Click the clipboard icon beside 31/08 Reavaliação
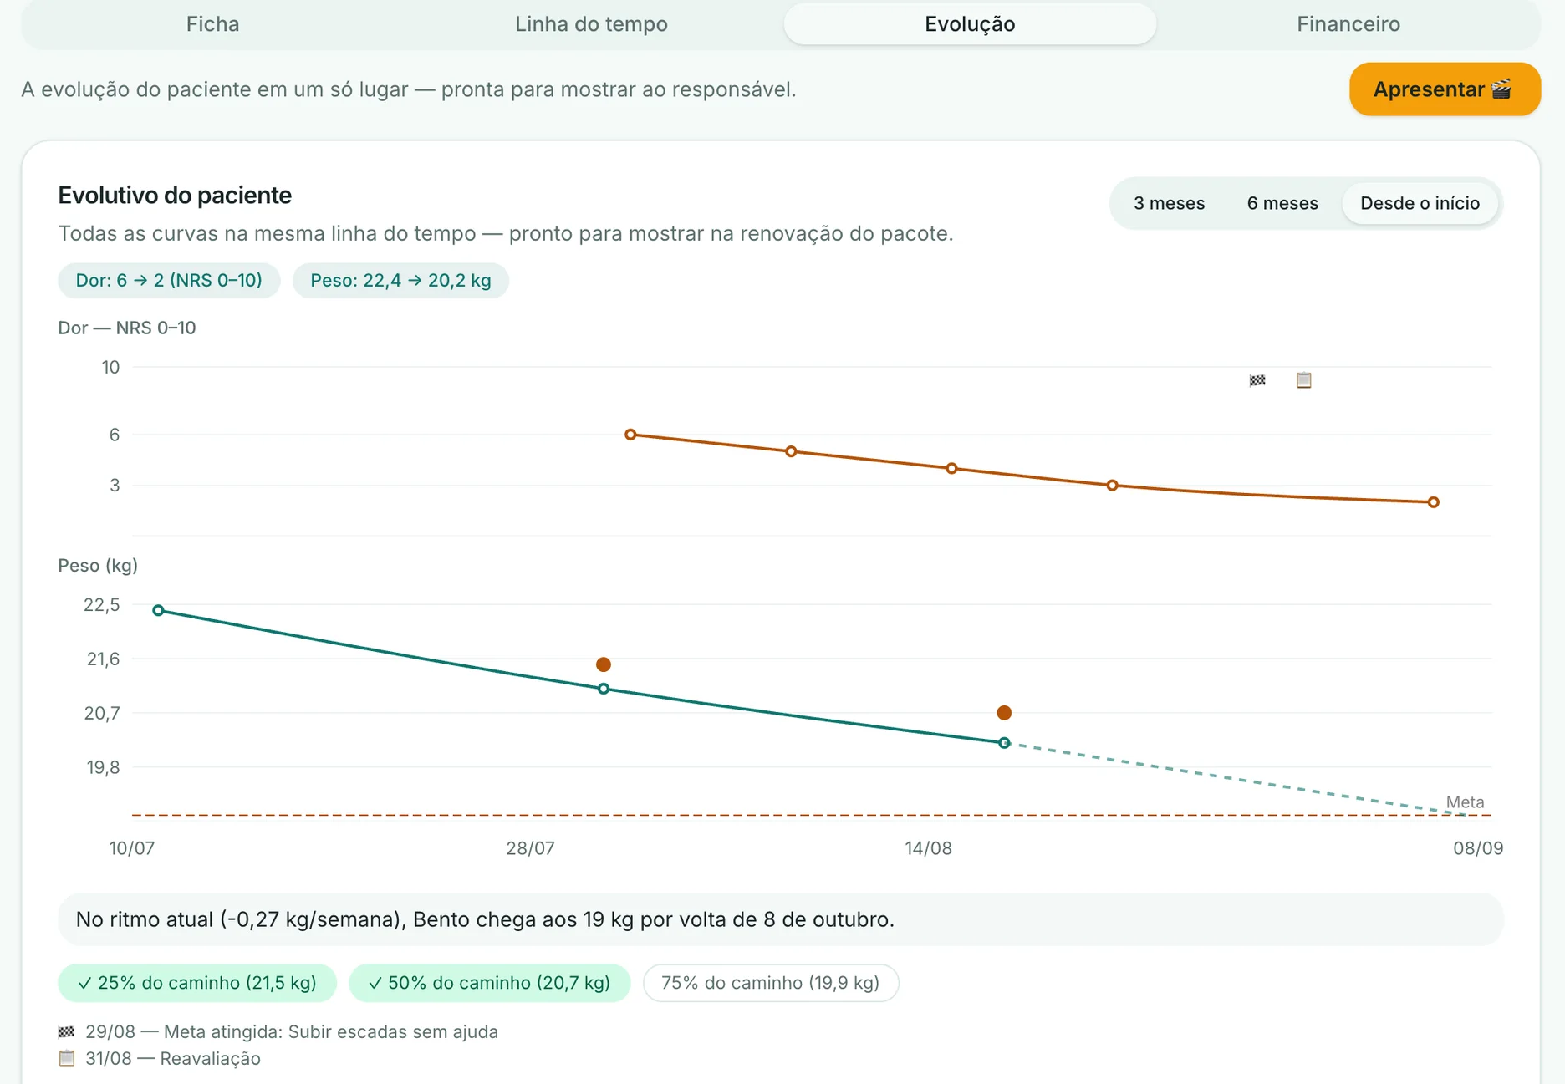The image size is (1565, 1084). (x=66, y=1059)
